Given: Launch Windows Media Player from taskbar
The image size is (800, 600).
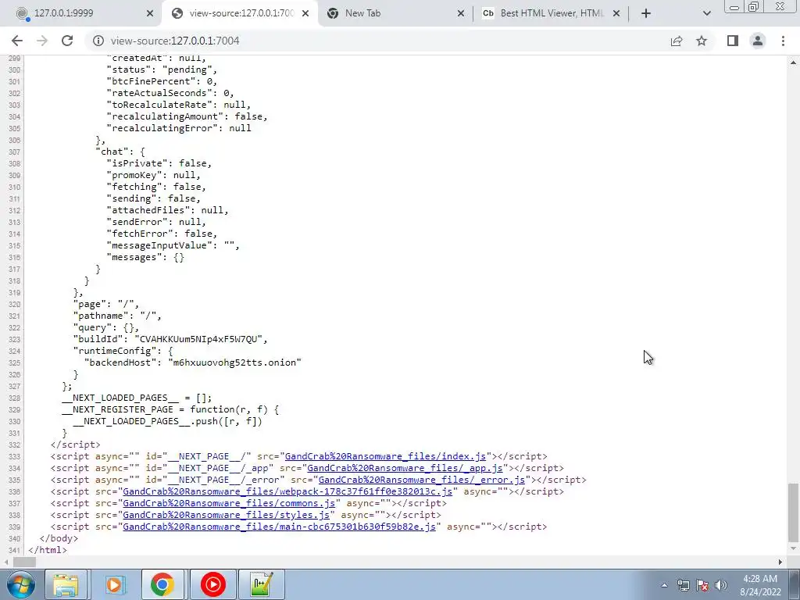Looking at the screenshot, I should click(114, 584).
